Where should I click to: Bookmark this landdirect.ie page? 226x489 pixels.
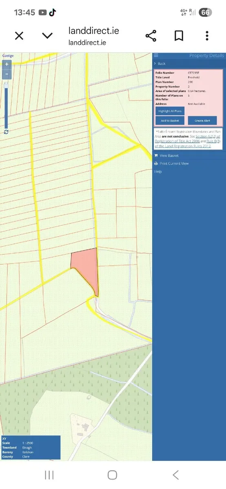(179, 36)
